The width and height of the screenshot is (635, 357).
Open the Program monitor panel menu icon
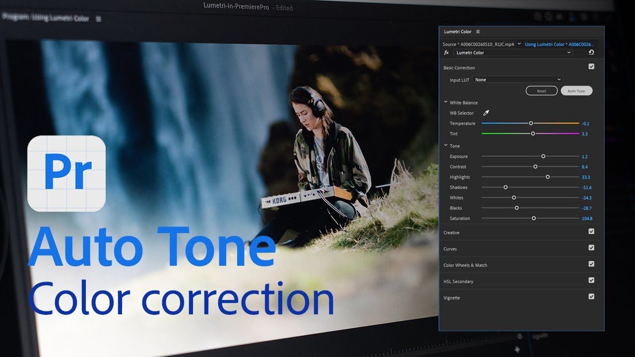click(x=98, y=19)
